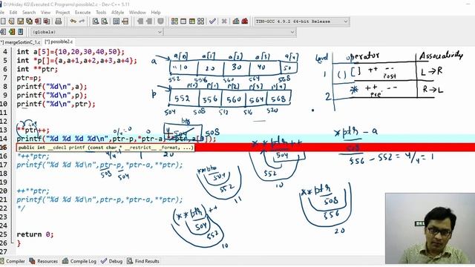The image size is (475, 267).
Task: Click line number 13 in the gutter
Action: click(x=4, y=130)
